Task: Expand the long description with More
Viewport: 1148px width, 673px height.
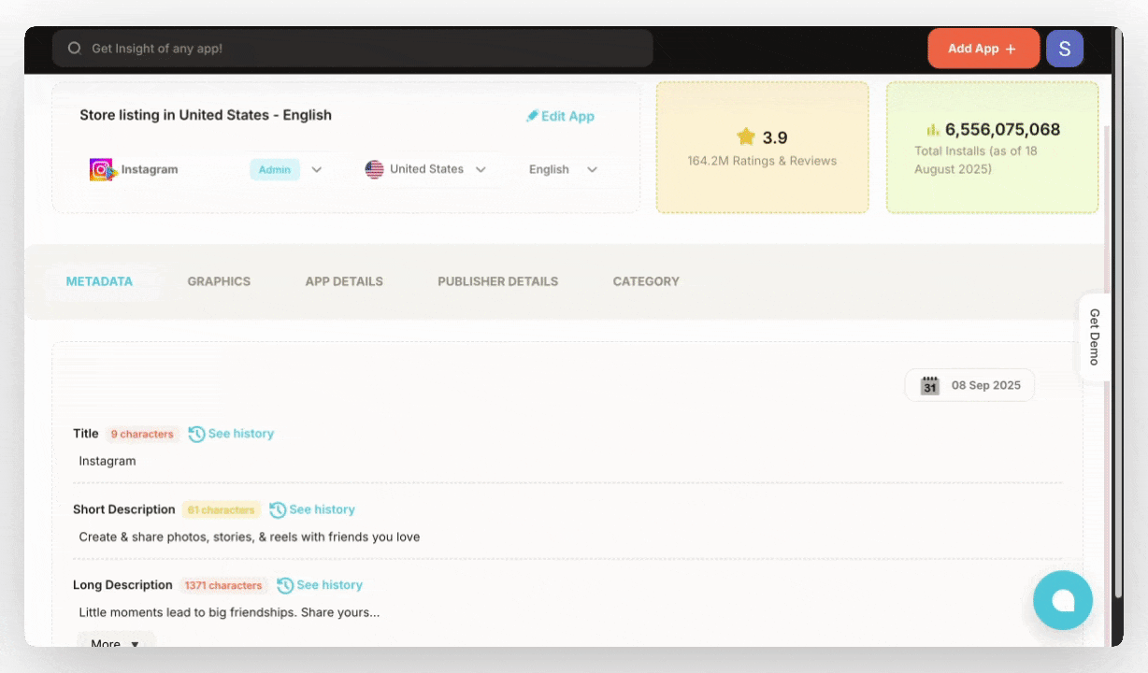Action: pyautogui.click(x=114, y=642)
